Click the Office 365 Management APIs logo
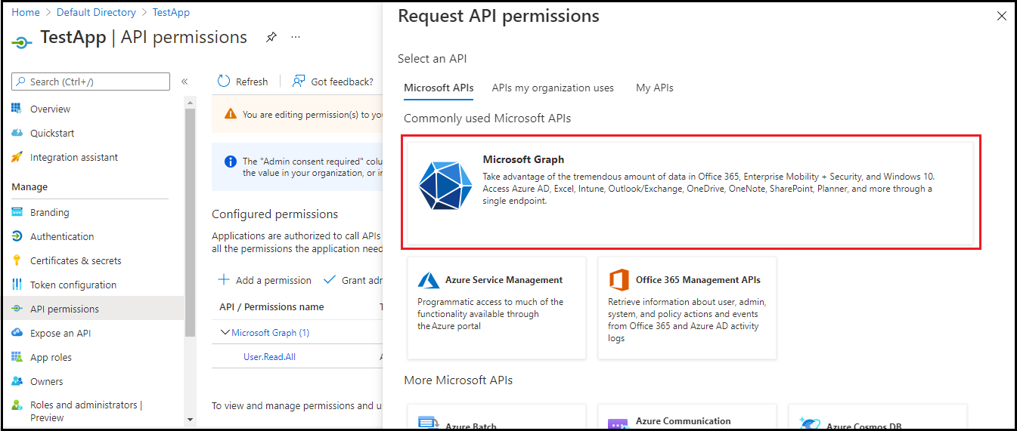Screen dimensions: 1017x431 pos(619,280)
